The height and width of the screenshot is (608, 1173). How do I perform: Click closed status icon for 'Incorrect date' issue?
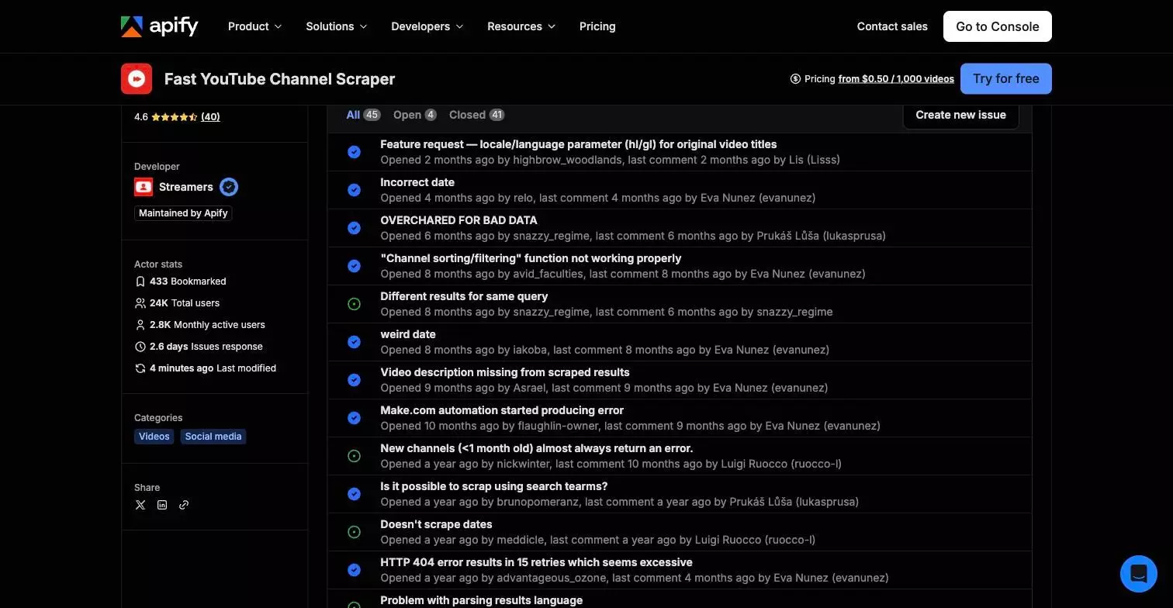pyautogui.click(x=354, y=190)
